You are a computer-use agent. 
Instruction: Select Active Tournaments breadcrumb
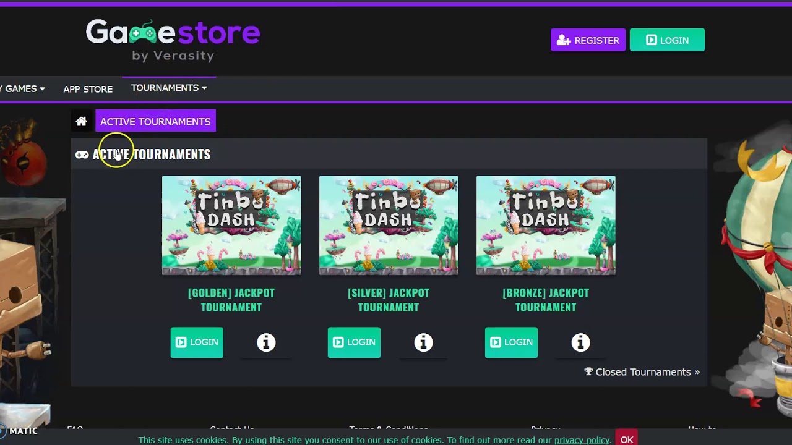tap(155, 121)
